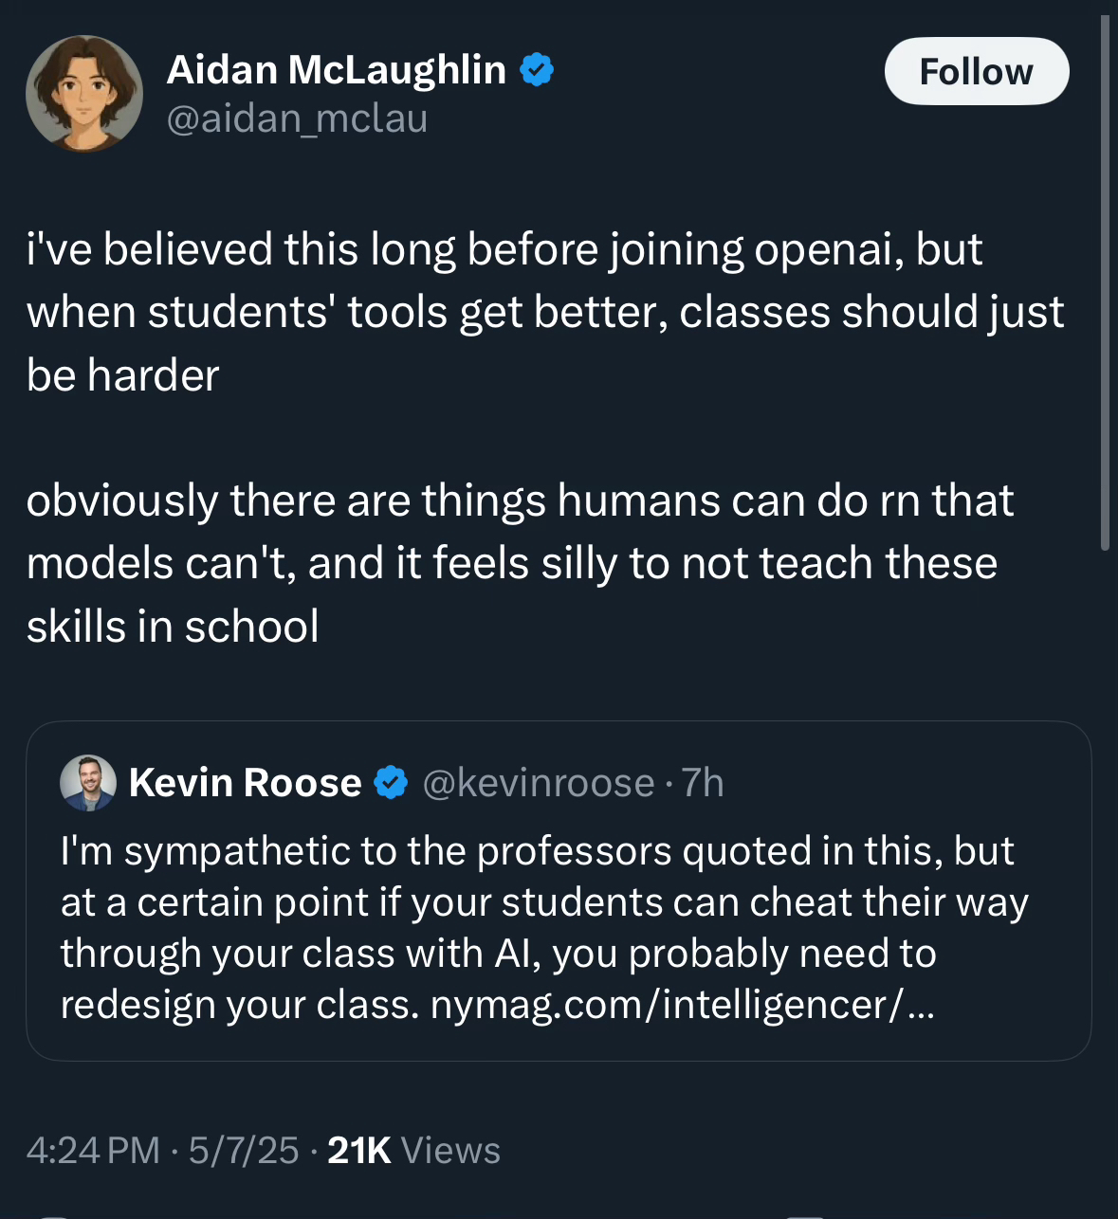This screenshot has width=1118, height=1219.
Task: Click the paragraph starting "obviously there are things"
Action: tap(520, 563)
